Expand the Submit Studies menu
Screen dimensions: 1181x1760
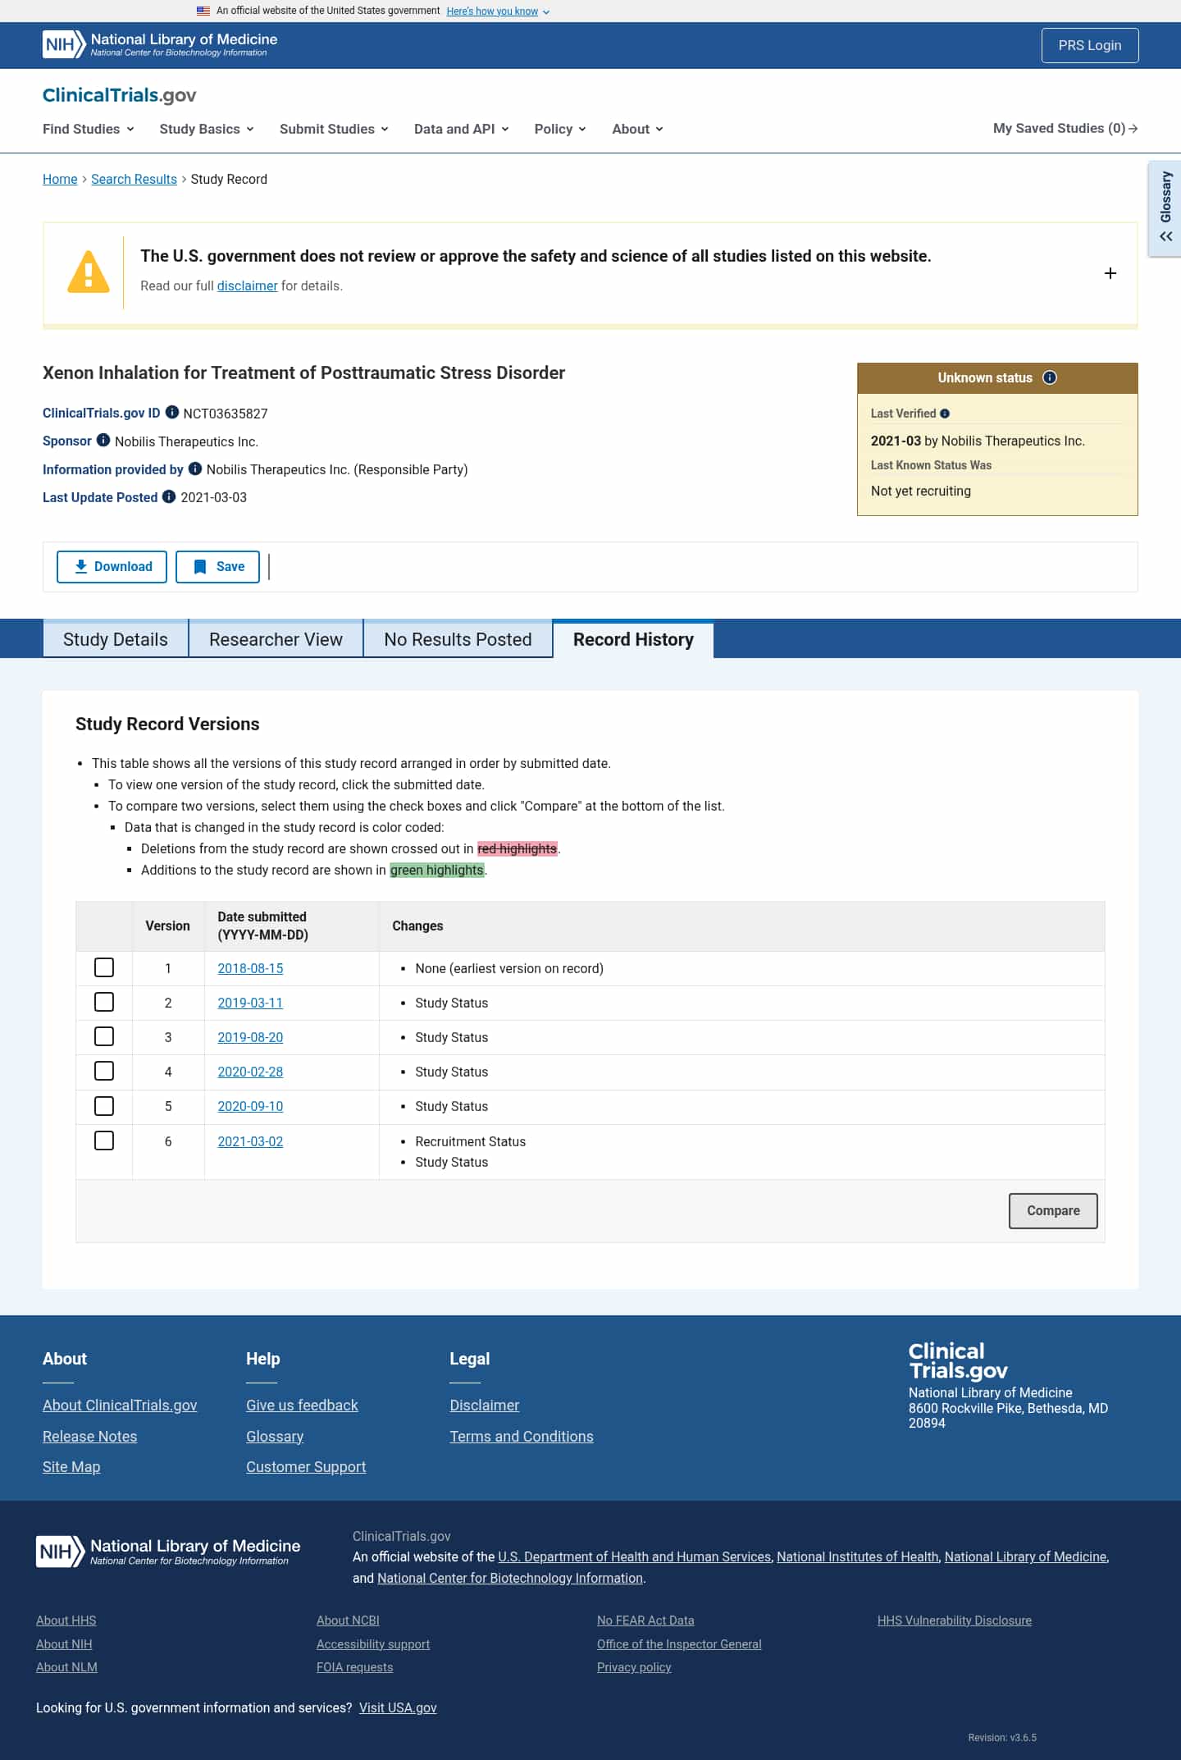click(x=334, y=129)
